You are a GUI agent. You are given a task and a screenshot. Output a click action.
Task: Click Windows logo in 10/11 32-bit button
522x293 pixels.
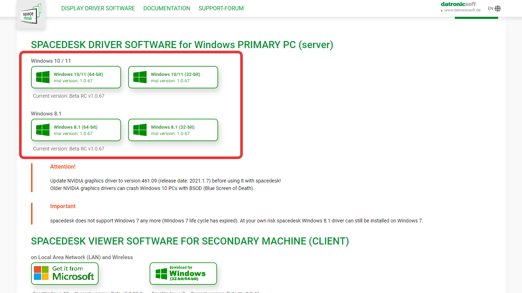(140, 77)
